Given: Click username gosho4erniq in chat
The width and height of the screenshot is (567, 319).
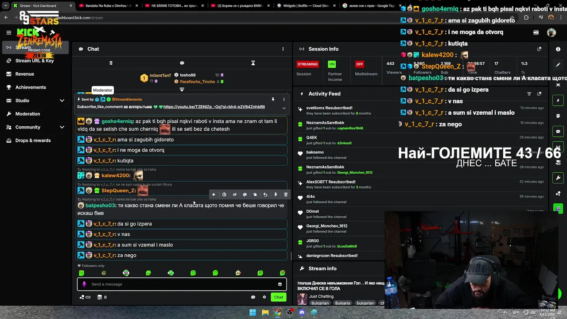Looking at the screenshot, I should pyautogui.click(x=117, y=121).
